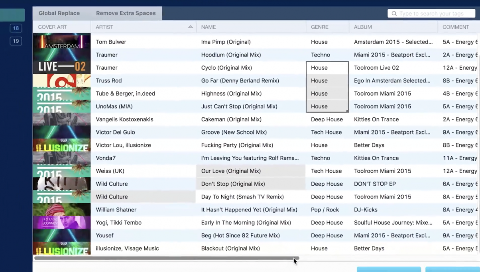The width and height of the screenshot is (480, 272).
Task: Click the Remove Extra Spaces button
Action: click(126, 13)
